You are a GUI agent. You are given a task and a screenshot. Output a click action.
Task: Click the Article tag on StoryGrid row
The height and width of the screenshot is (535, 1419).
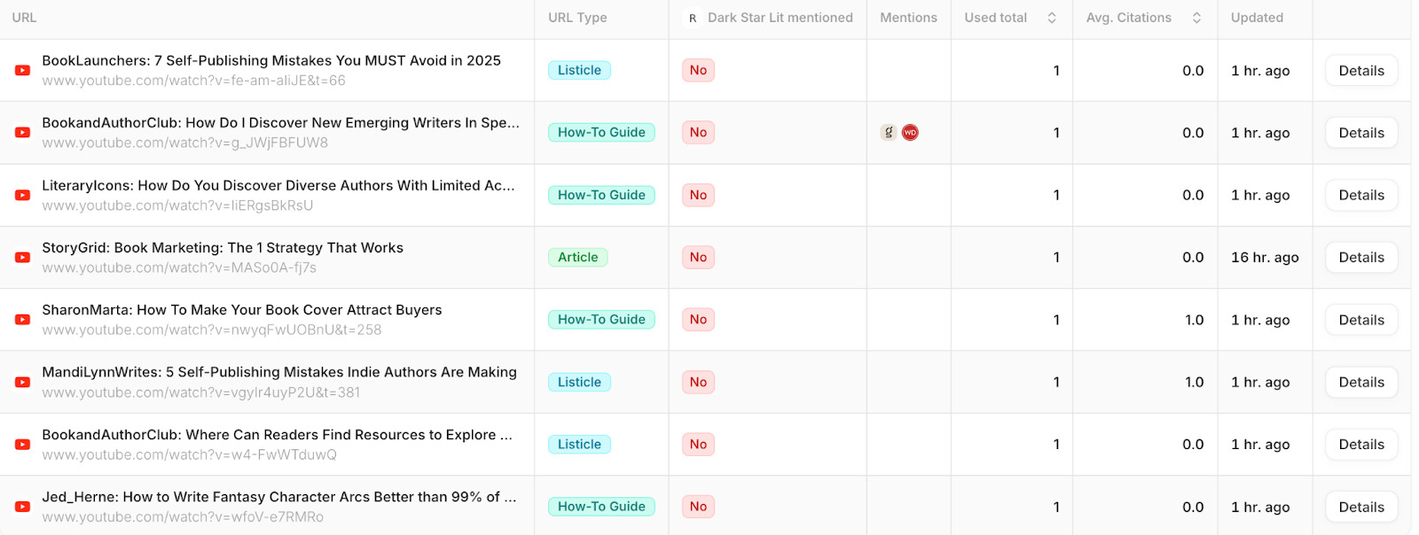pyautogui.click(x=578, y=258)
